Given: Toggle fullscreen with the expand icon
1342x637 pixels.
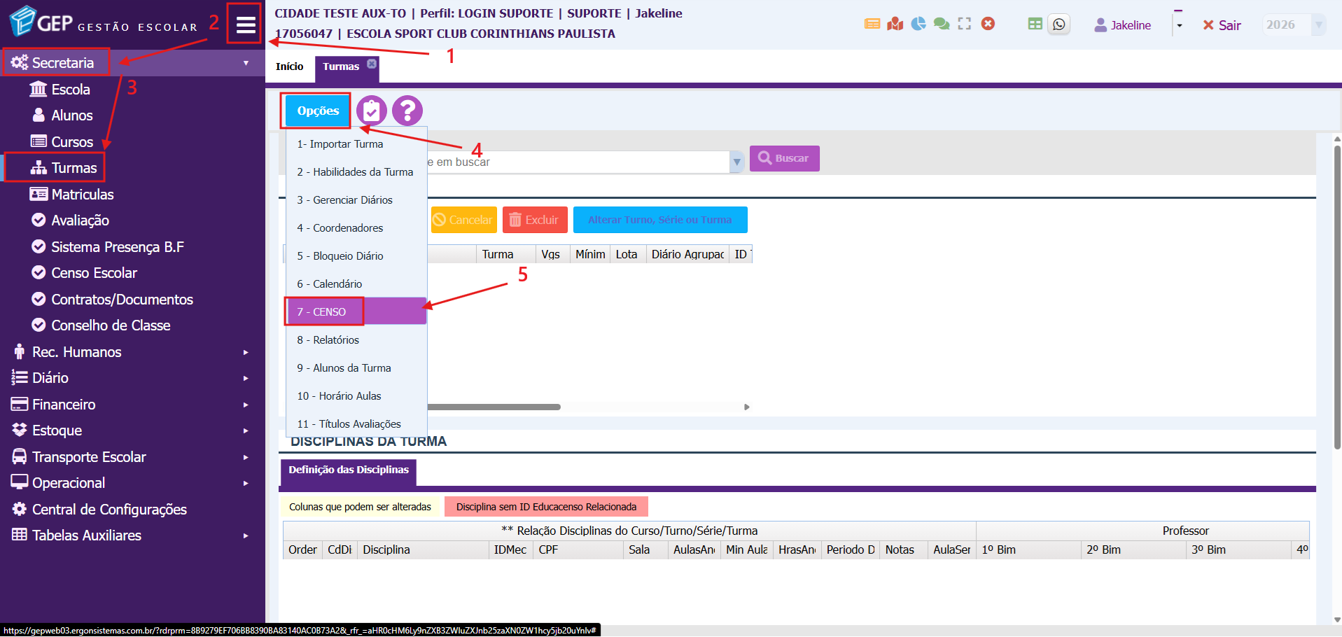Looking at the screenshot, I should click(965, 24).
